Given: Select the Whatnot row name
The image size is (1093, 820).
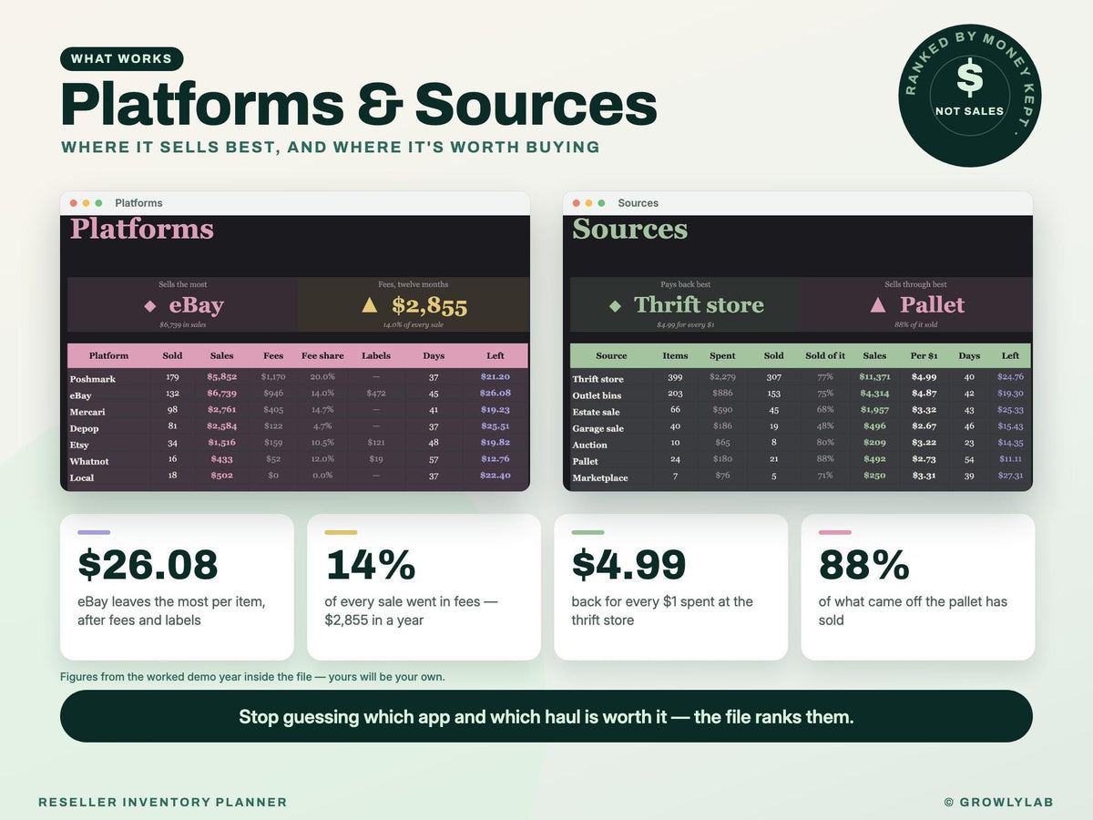Looking at the screenshot, I should [x=89, y=461].
